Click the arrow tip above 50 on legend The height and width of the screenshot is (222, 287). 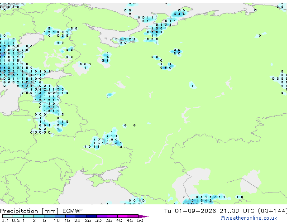(143, 216)
